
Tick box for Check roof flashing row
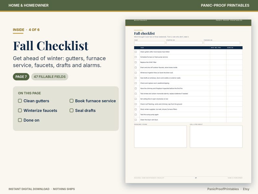(136, 104)
